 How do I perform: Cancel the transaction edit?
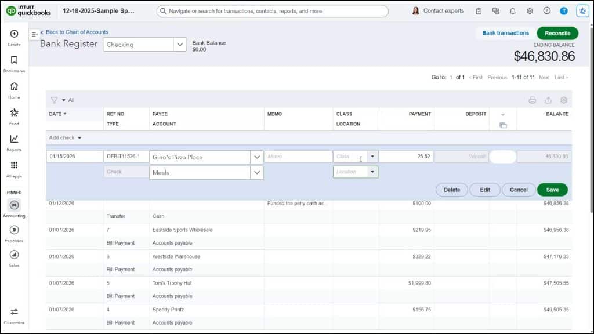pyautogui.click(x=519, y=190)
